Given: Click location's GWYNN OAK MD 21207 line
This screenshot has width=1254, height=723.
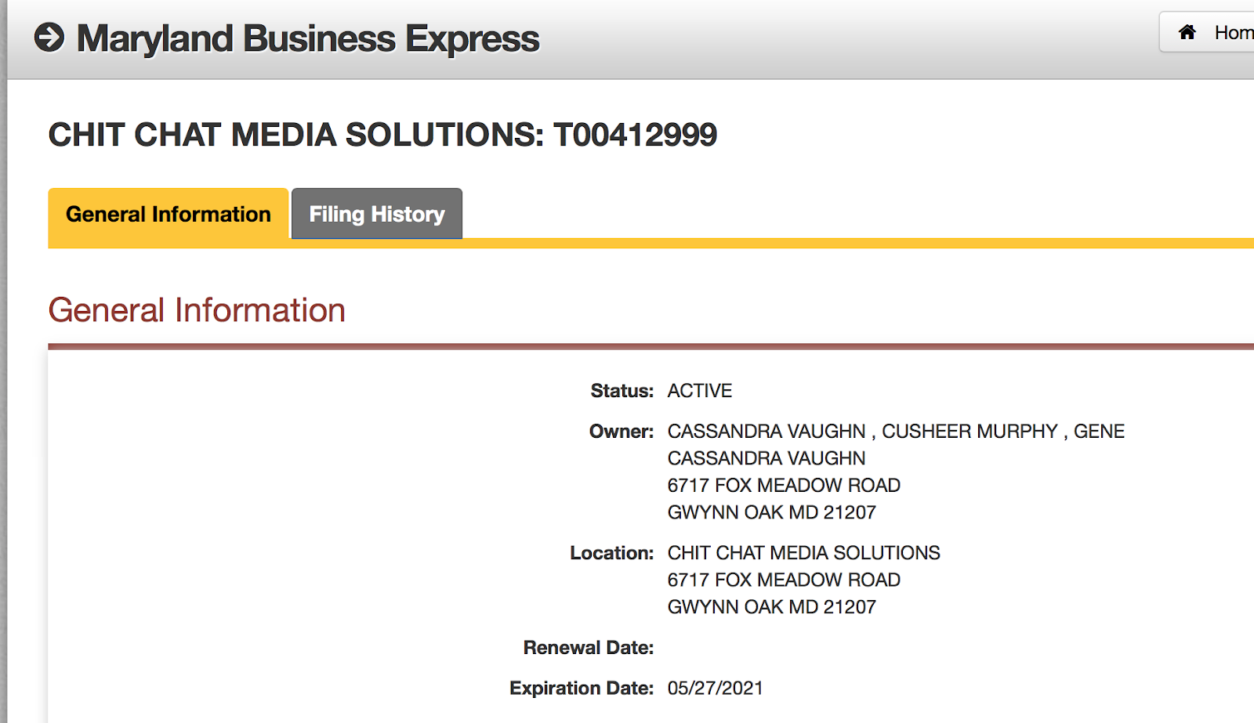Looking at the screenshot, I should click(x=771, y=607).
